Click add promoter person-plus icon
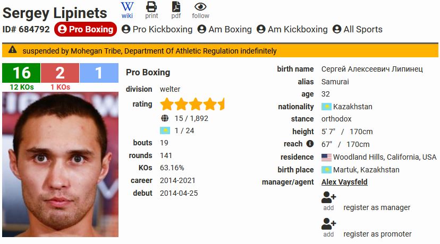The image size is (440, 244). pyautogui.click(x=328, y=224)
